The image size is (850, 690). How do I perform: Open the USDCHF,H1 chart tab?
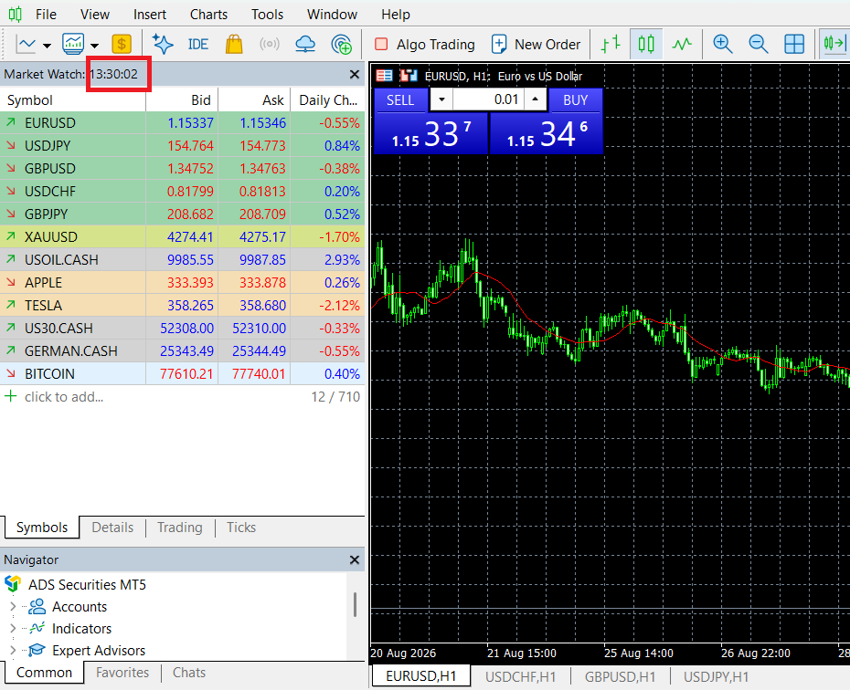pos(520,677)
